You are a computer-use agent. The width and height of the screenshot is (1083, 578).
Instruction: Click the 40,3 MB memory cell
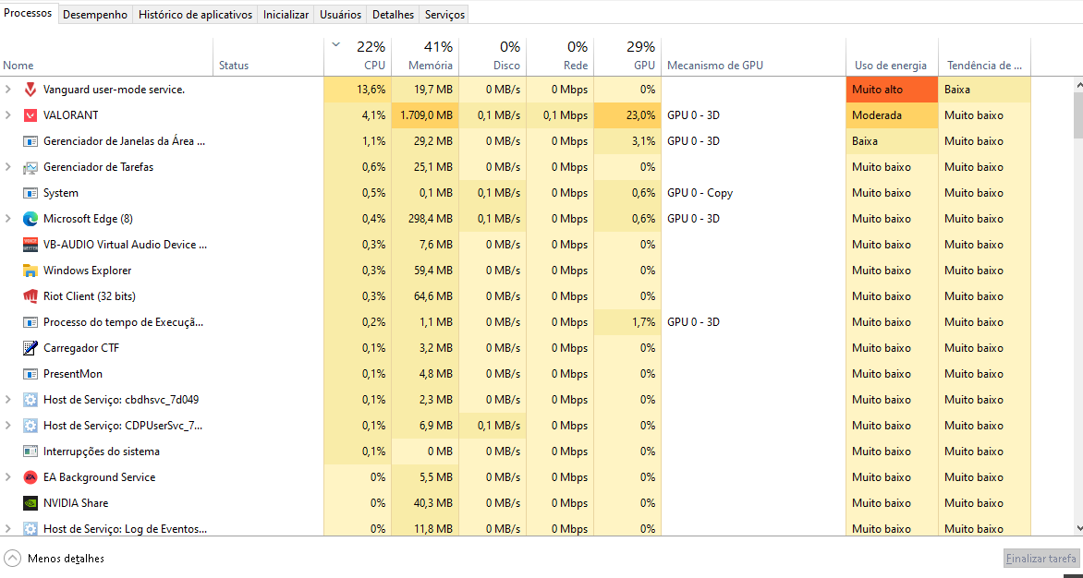click(425, 503)
